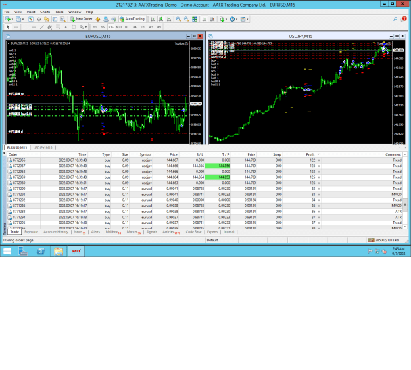411x370 pixels.
Task: Expand the arrows tool dropdown
Action: click(x=86, y=27)
